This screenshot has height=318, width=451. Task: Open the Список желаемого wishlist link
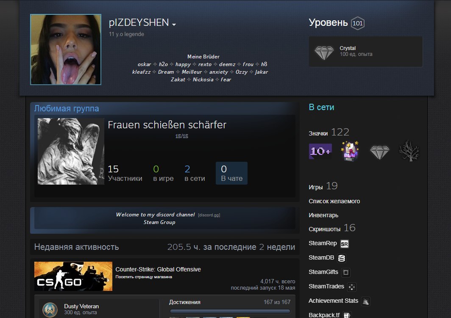coord(334,201)
